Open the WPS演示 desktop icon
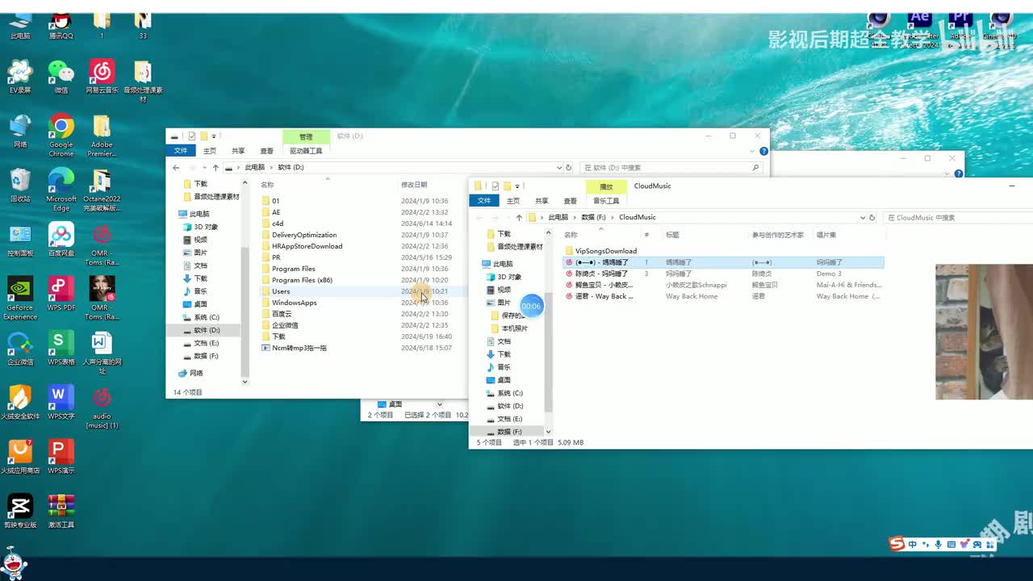1033x581 pixels. pos(61,457)
